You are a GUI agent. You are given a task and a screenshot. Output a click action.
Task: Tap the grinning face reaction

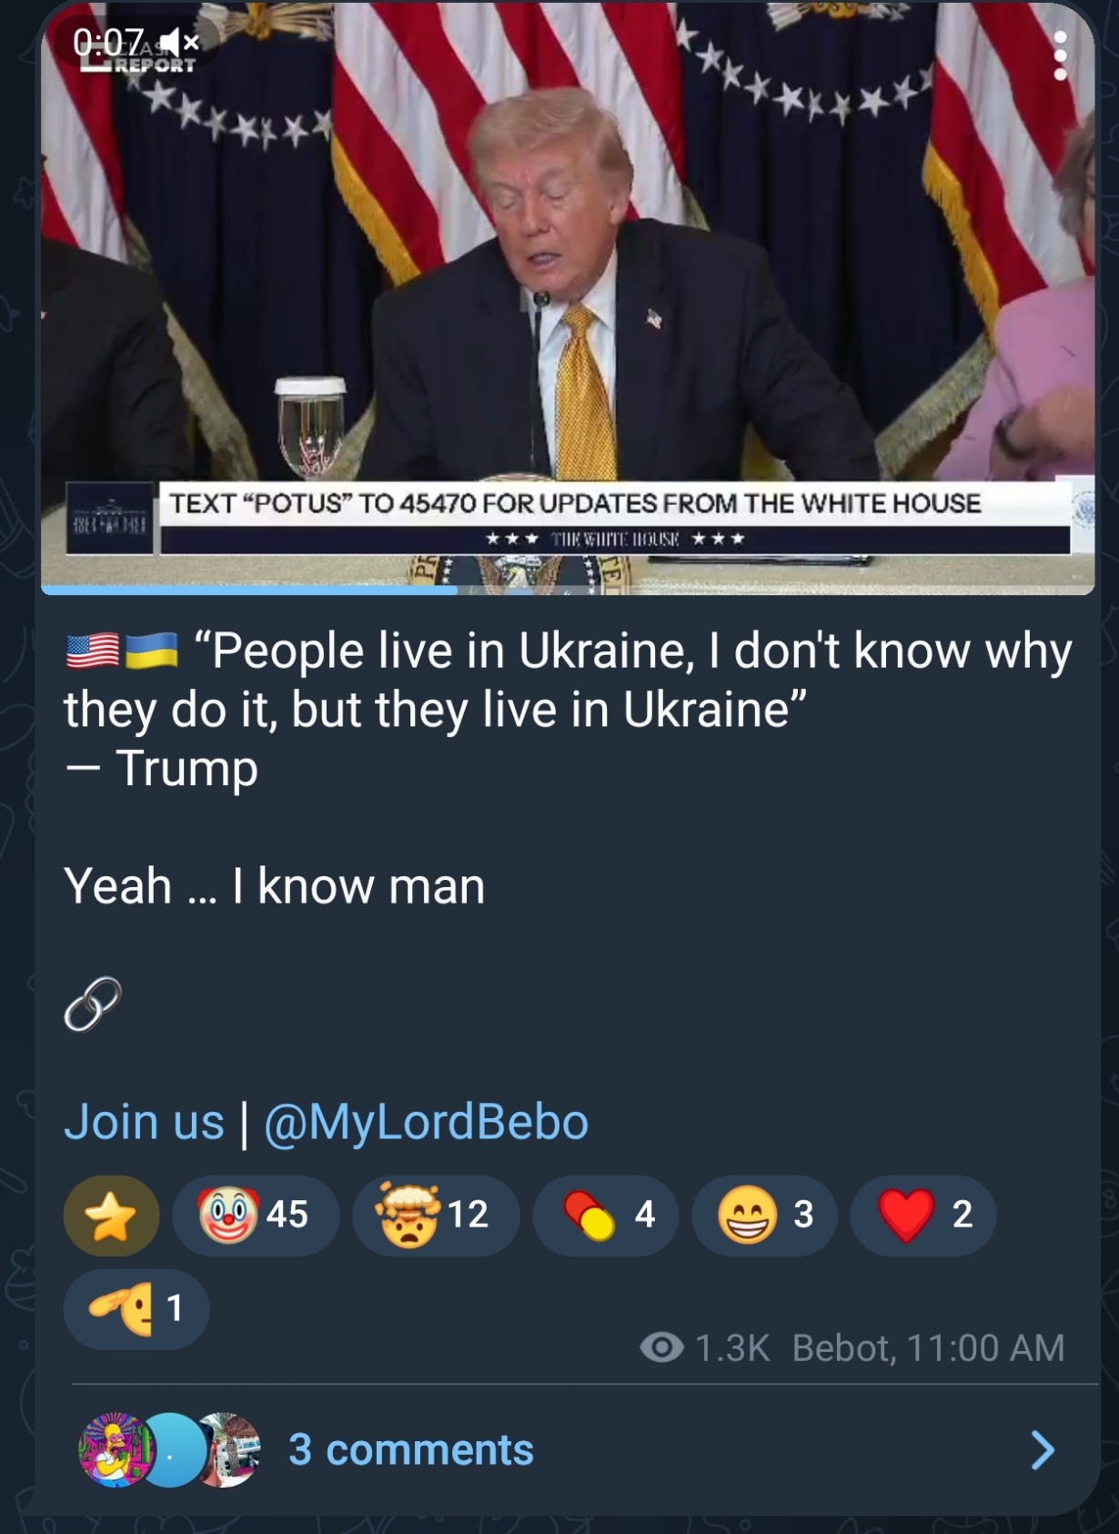(764, 1214)
